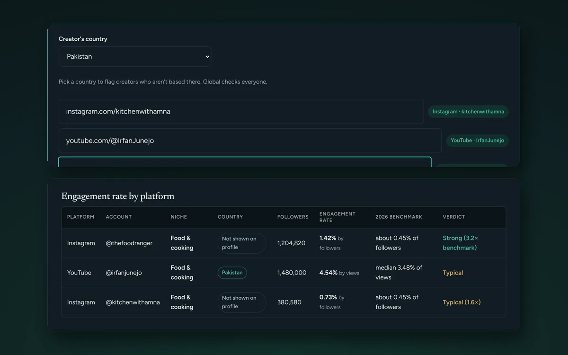The width and height of the screenshot is (568, 355).
Task: Click the Engagement rate by platform heading
Action: (x=118, y=196)
